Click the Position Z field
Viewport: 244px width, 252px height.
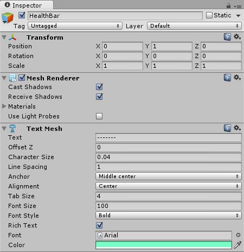pos(221,46)
